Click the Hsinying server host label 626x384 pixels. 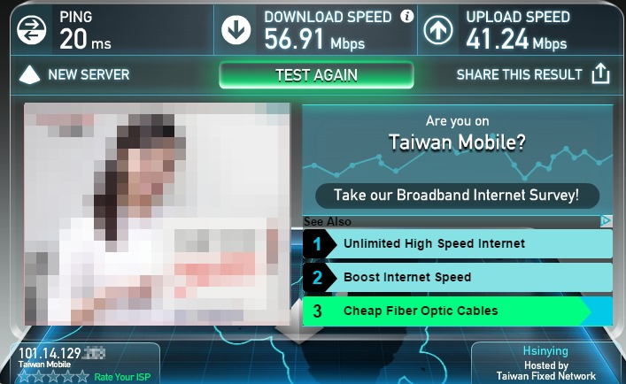click(x=545, y=351)
